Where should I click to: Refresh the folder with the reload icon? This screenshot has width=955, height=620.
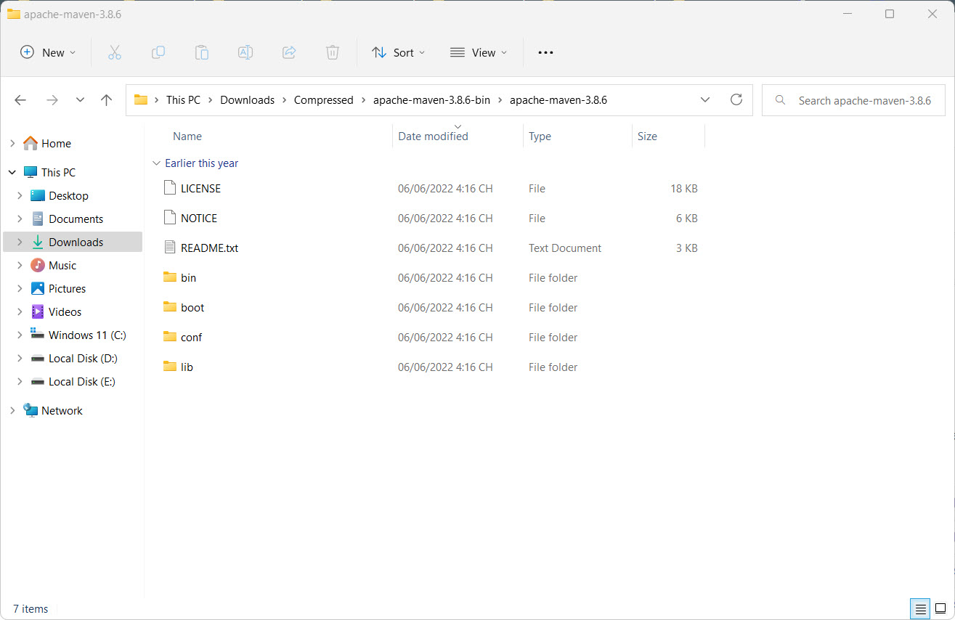(736, 100)
